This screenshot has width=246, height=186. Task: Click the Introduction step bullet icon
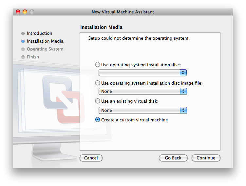23,33
